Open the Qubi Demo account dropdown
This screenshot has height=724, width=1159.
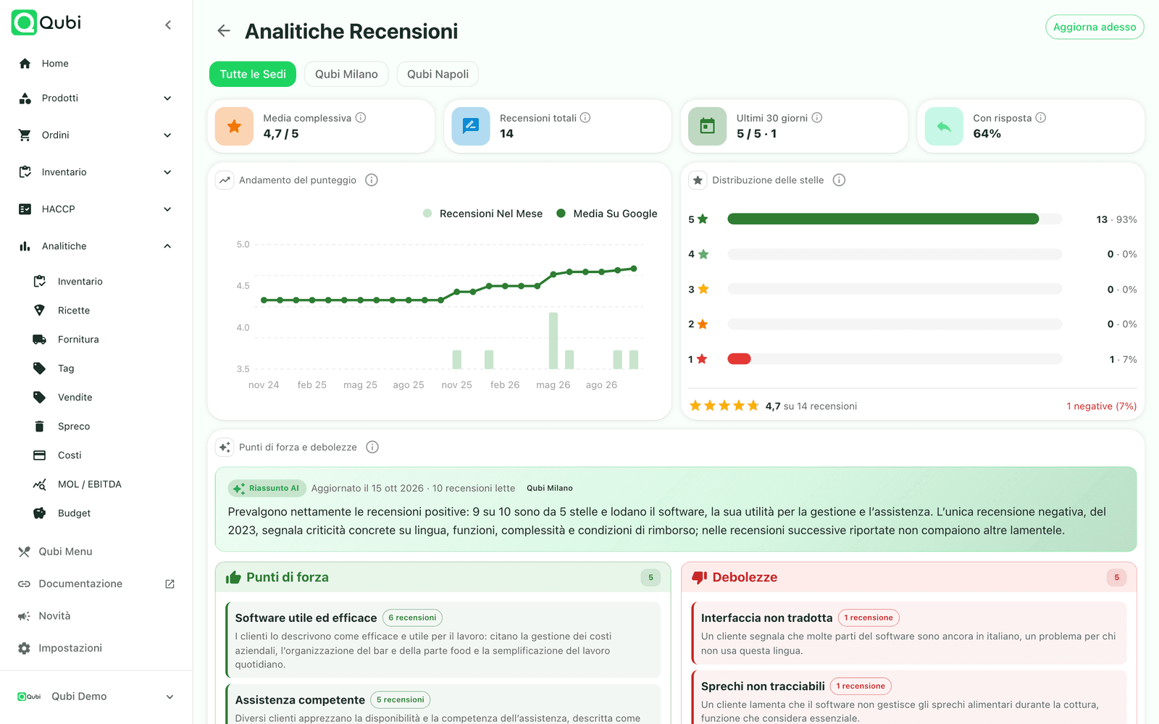96,696
